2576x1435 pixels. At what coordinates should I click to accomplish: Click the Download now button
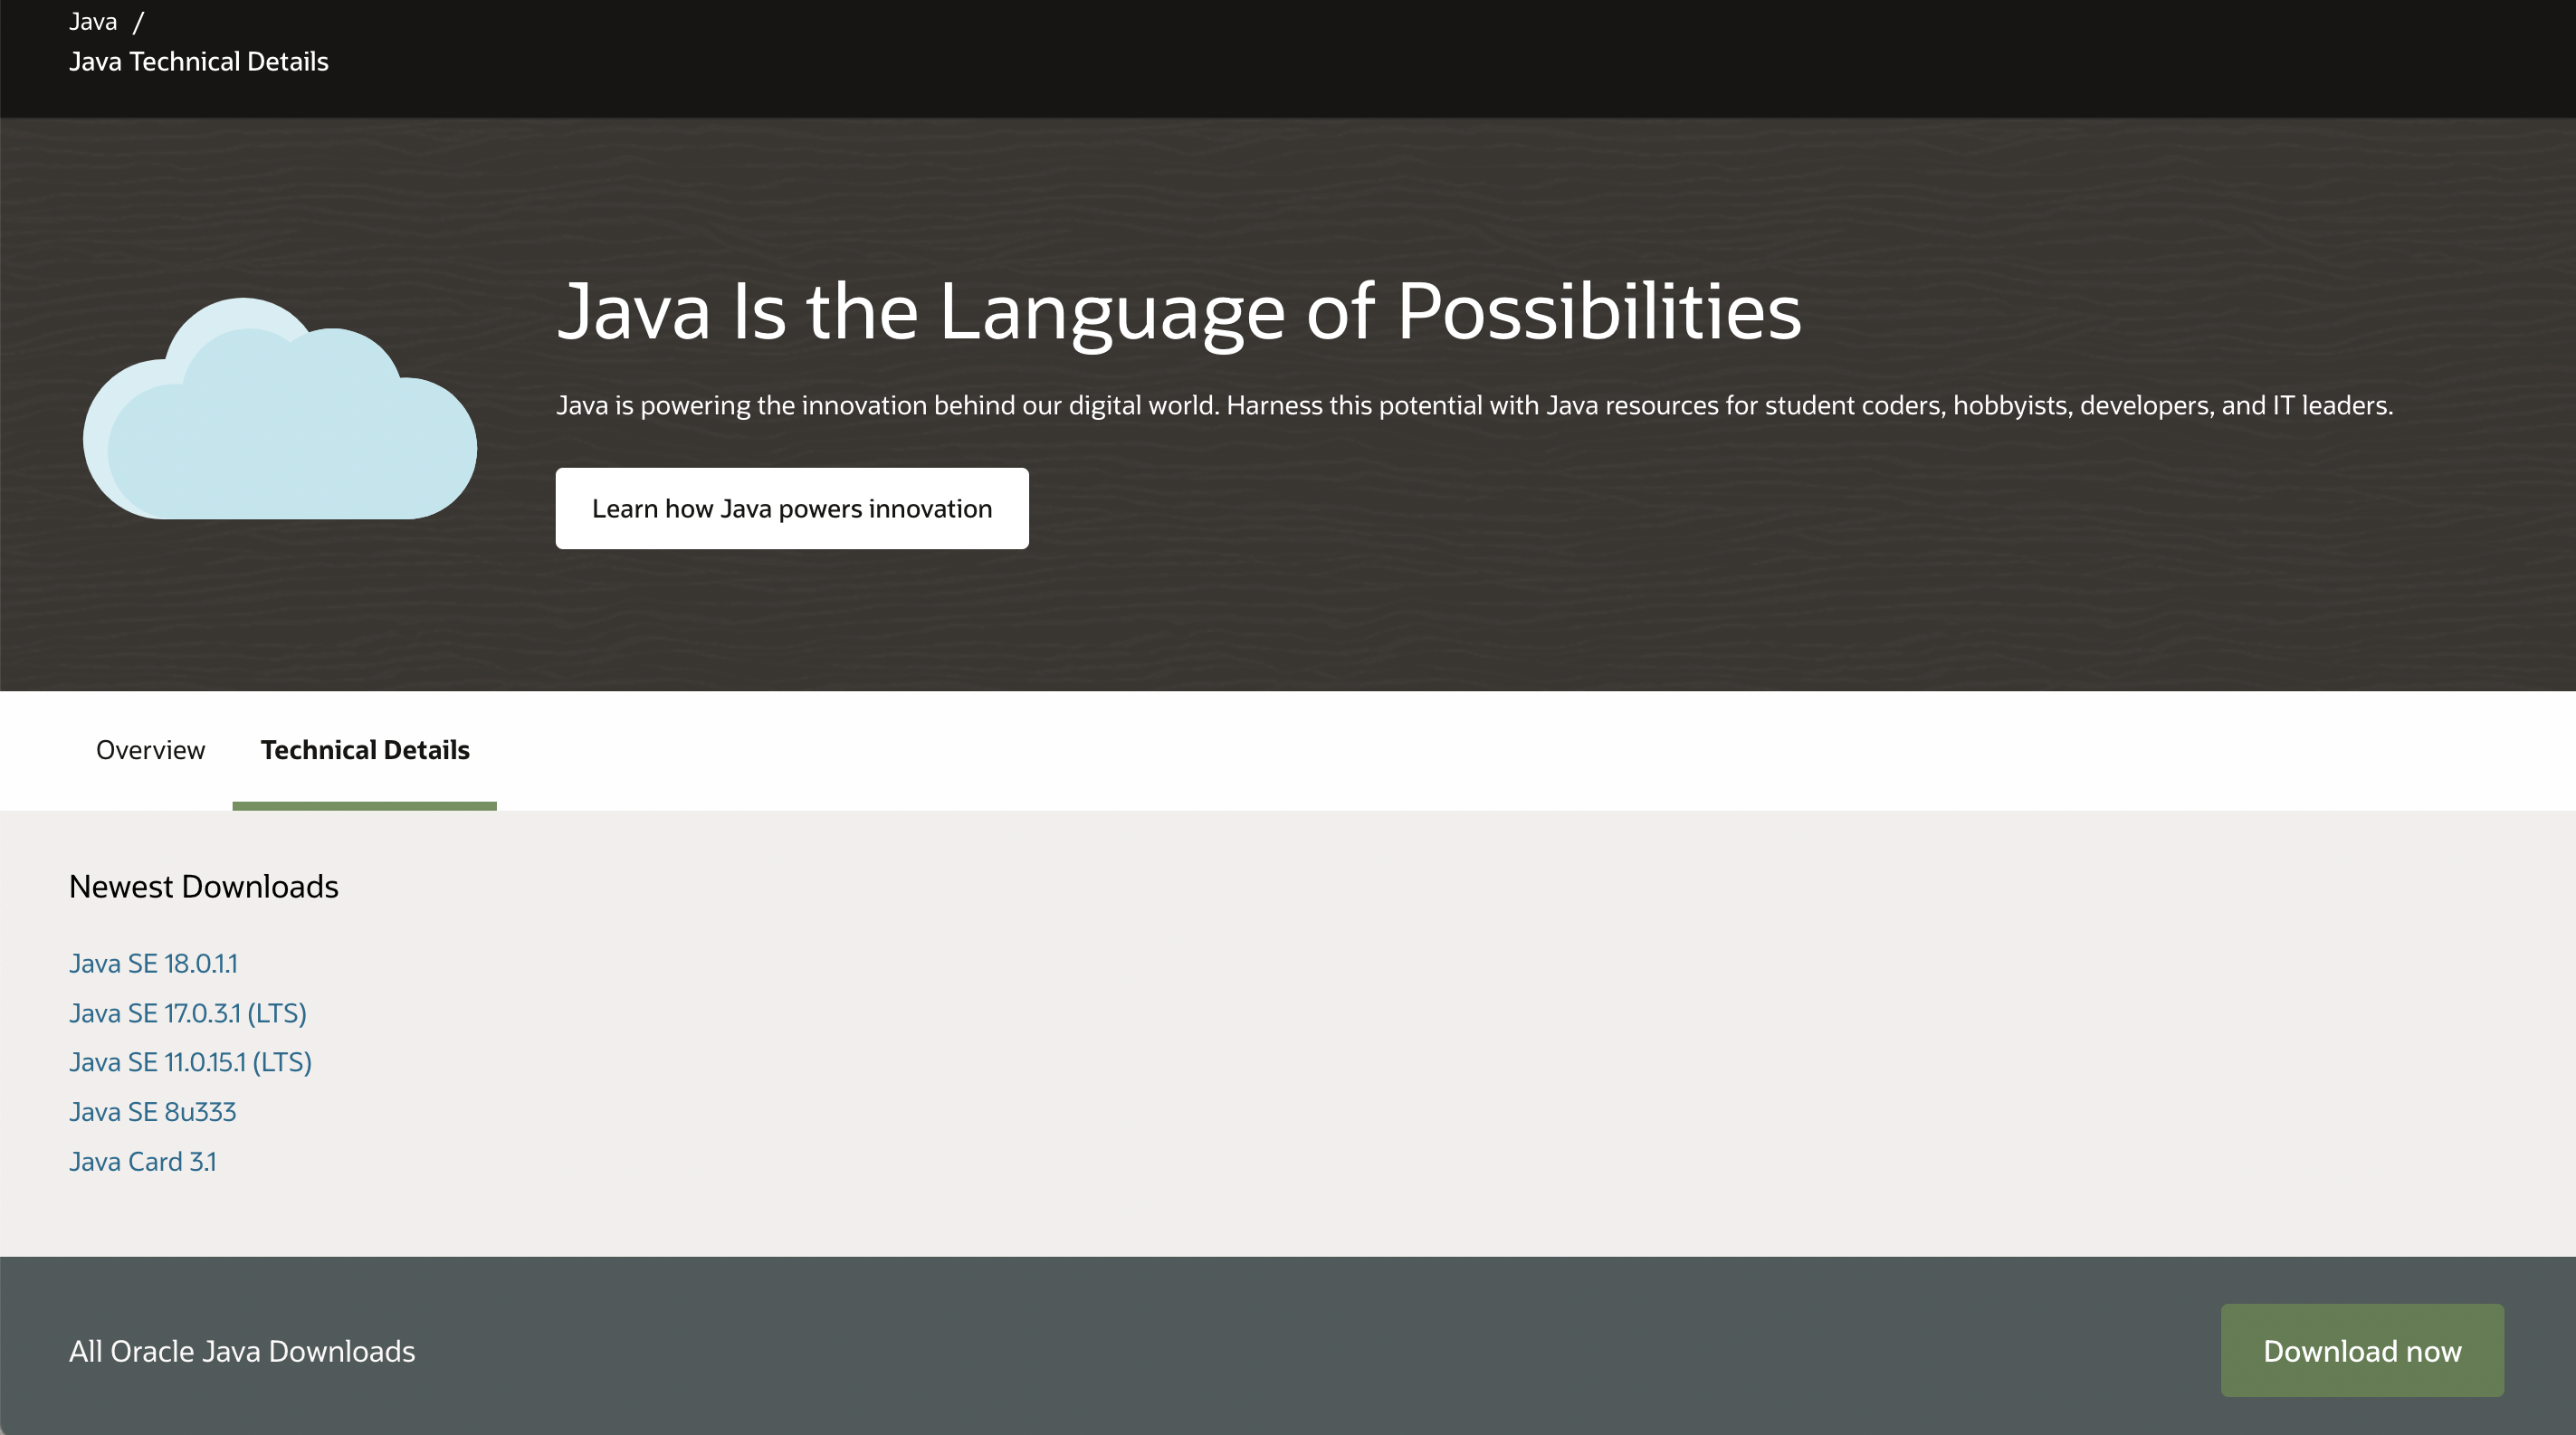[x=2362, y=1351]
